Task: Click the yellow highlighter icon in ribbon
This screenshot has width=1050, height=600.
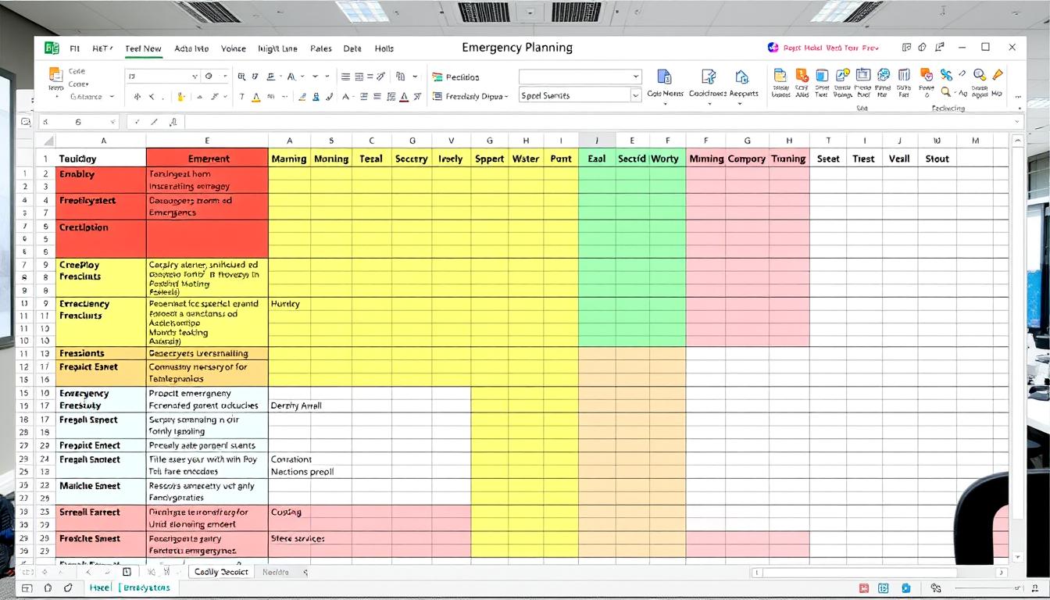Action: pyautogui.click(x=181, y=97)
